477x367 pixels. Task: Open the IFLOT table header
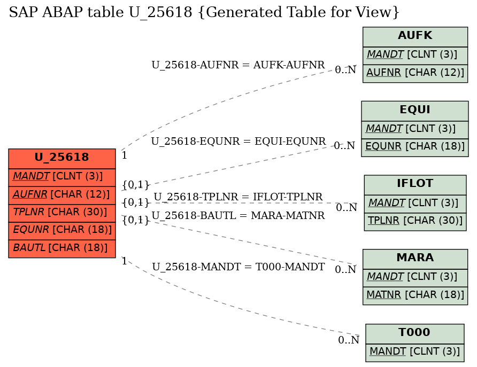415,185
